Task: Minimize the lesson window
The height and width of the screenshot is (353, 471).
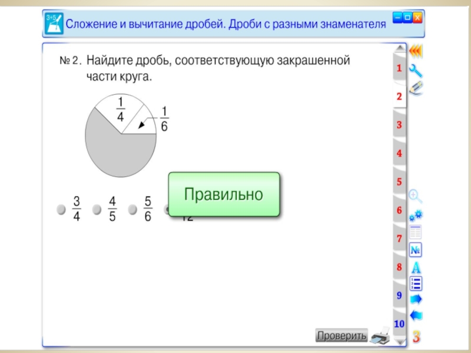Action: 397,18
